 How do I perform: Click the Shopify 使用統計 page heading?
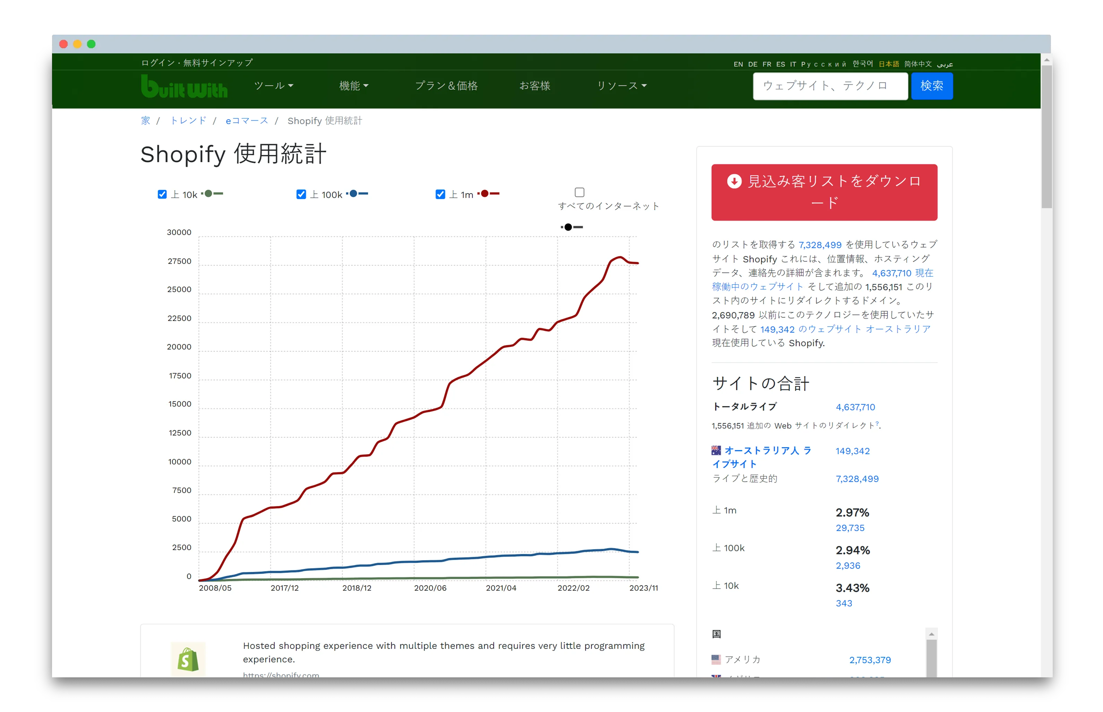point(233,154)
